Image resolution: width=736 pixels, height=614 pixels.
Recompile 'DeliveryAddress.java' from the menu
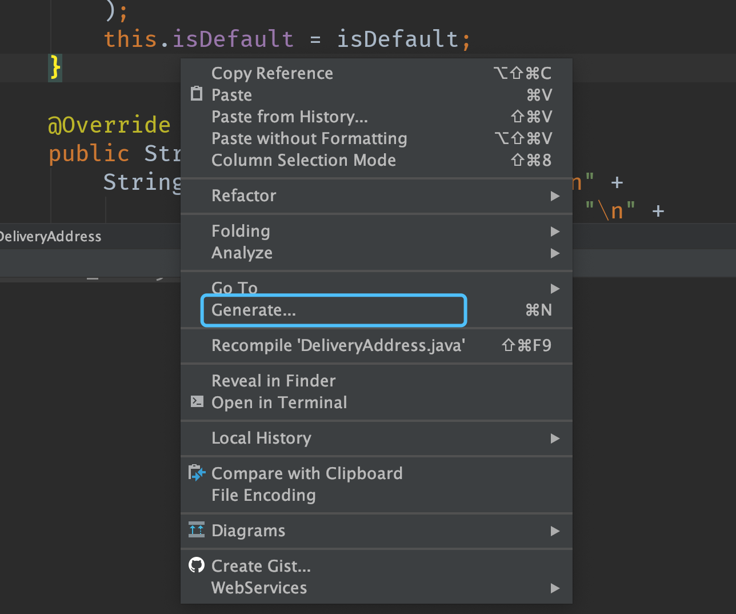(x=338, y=345)
